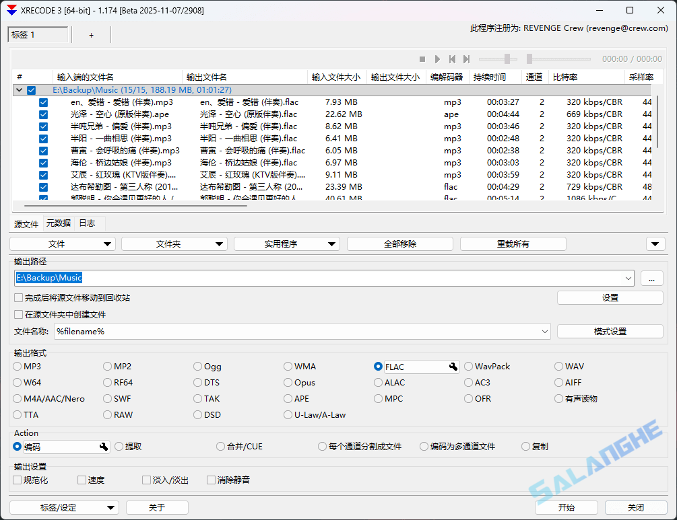Switch to the 元数据 tab

58,223
